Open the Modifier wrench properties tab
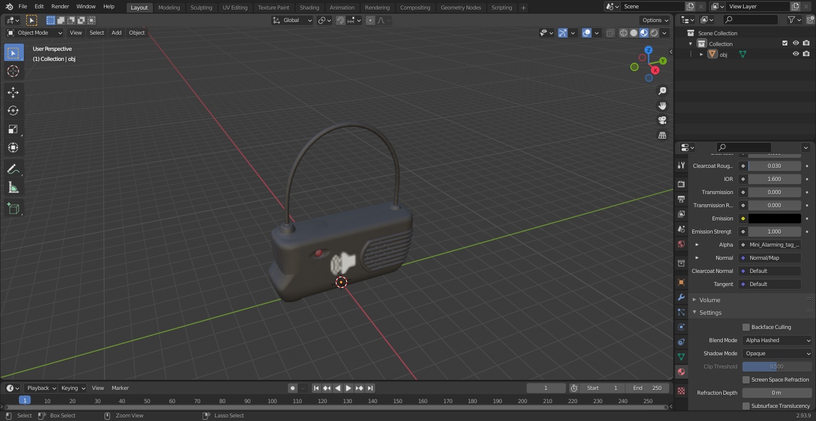816x421 pixels. pos(681,297)
